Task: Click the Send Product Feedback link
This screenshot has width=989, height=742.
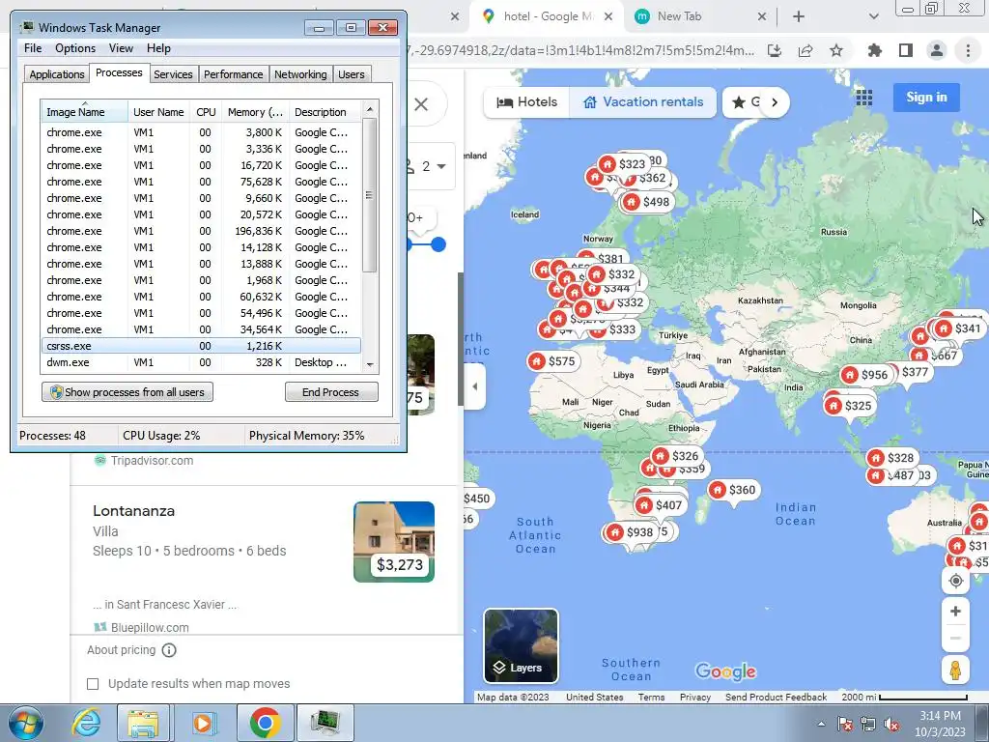Action: pos(776,698)
